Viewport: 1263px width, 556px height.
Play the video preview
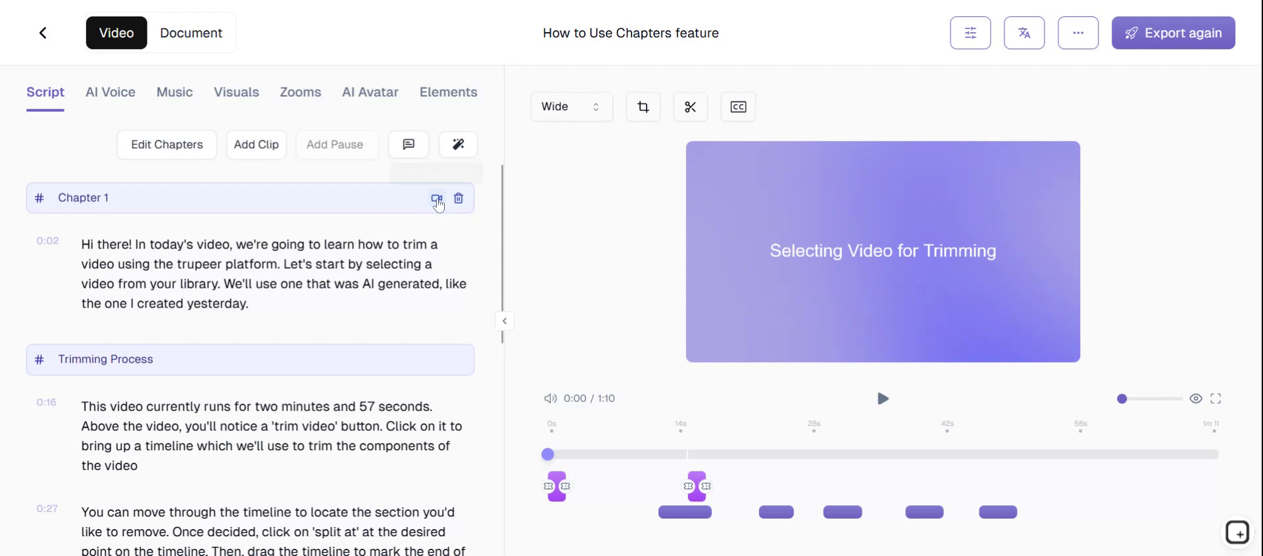click(883, 399)
